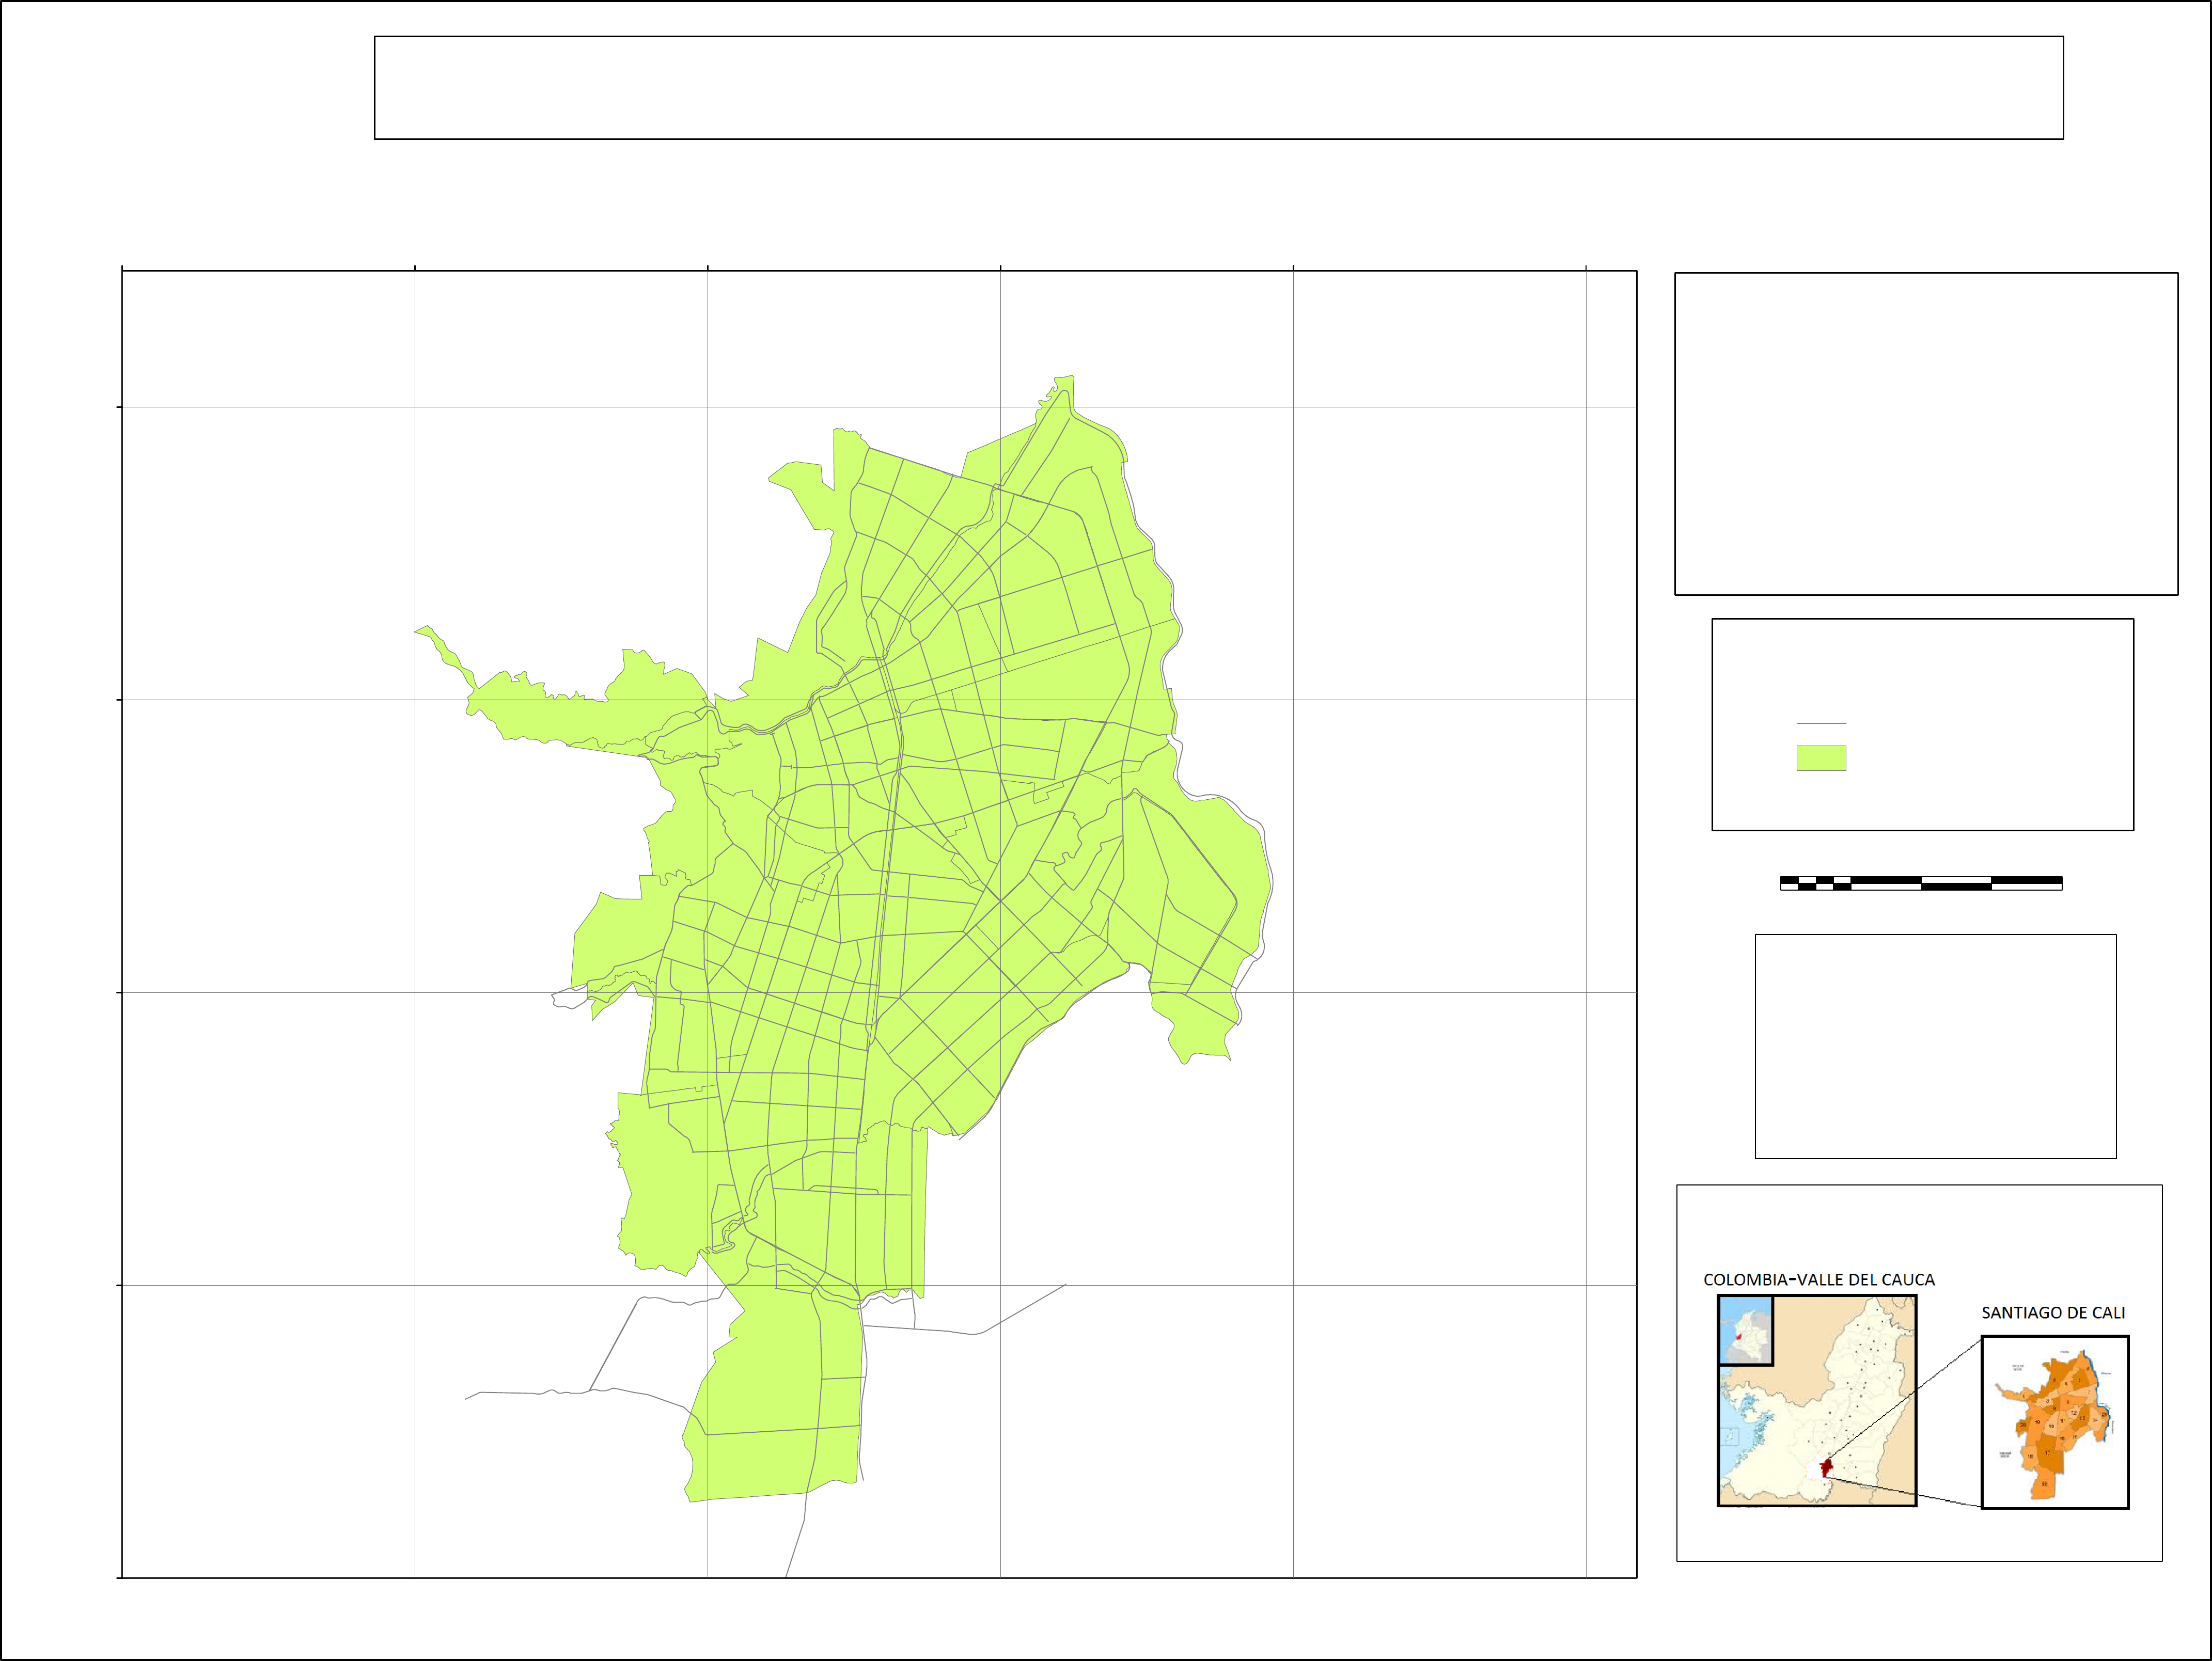
Task: Select the large empty box above legend
Action: [x=1926, y=434]
